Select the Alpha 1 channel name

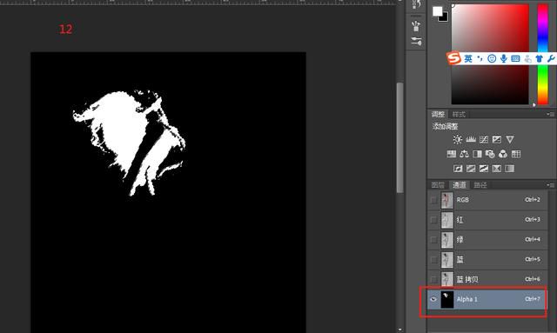pyautogui.click(x=467, y=299)
